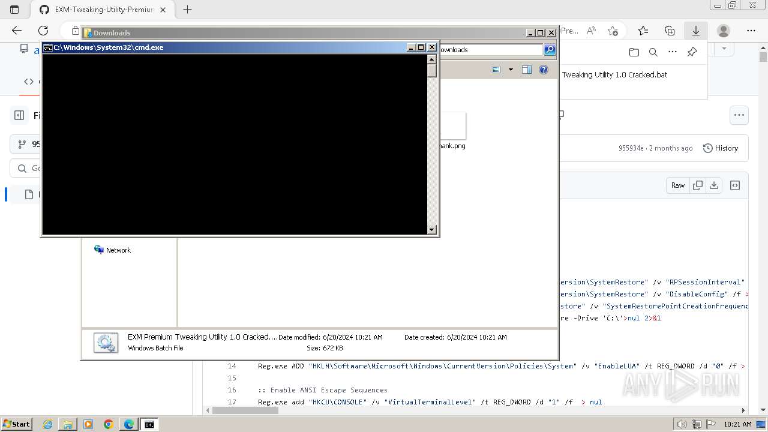Viewport: 768px width, 432px height.
Task: View the Raw file contents
Action: pyautogui.click(x=678, y=185)
